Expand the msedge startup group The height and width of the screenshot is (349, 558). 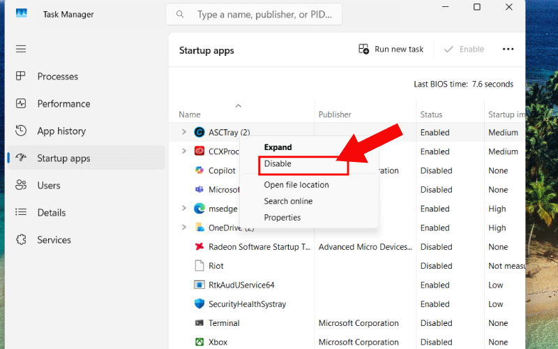(184, 208)
